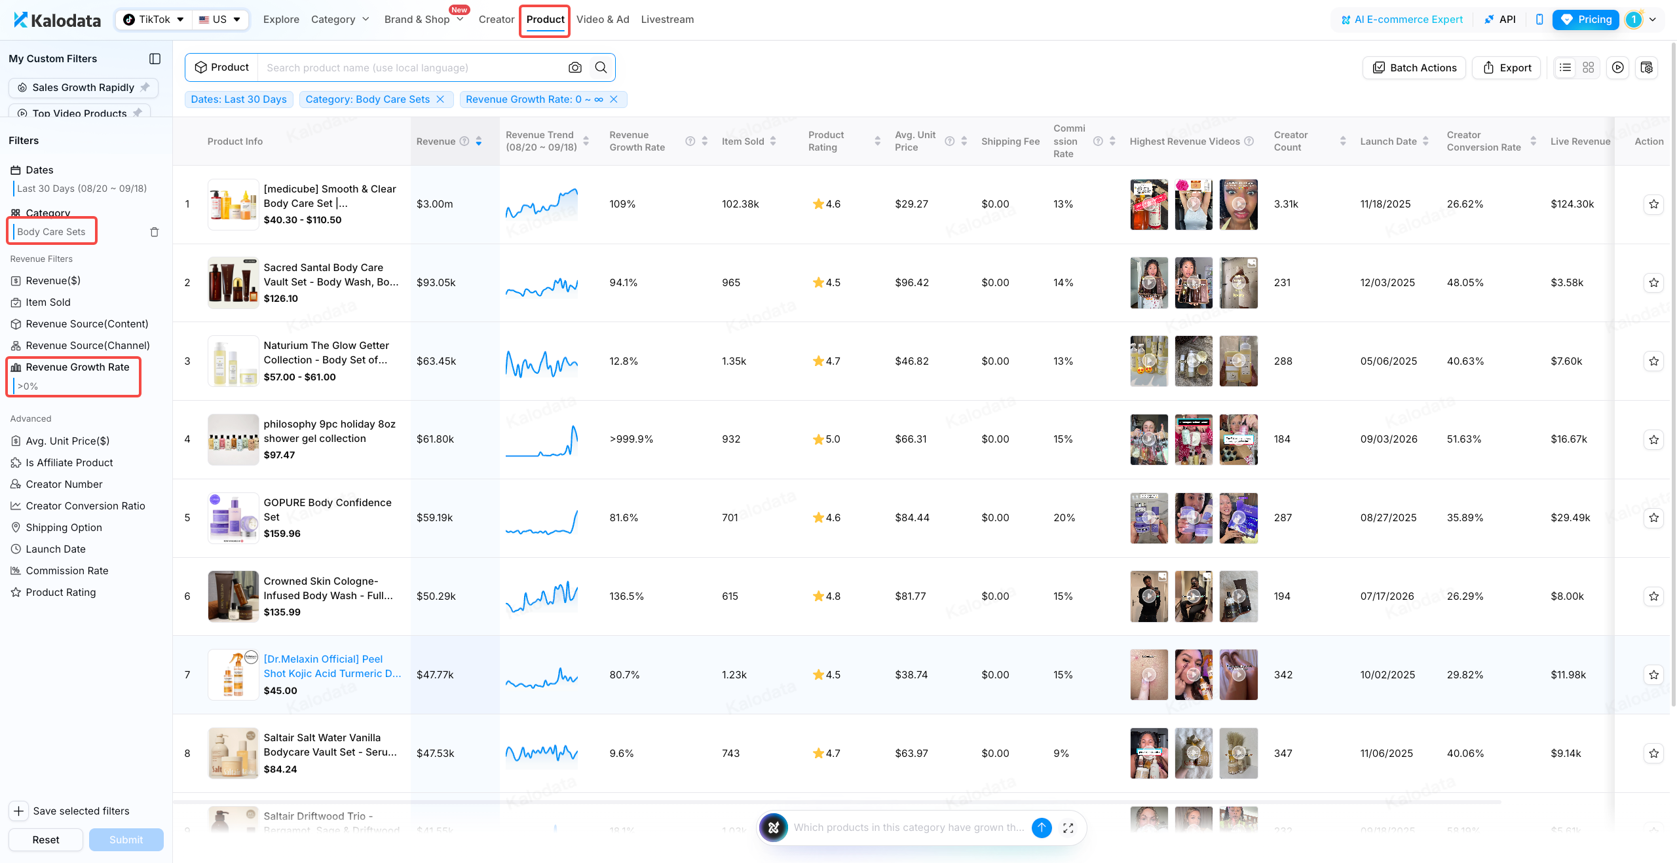Open the Livestream tab
1677x863 pixels.
click(x=668, y=20)
